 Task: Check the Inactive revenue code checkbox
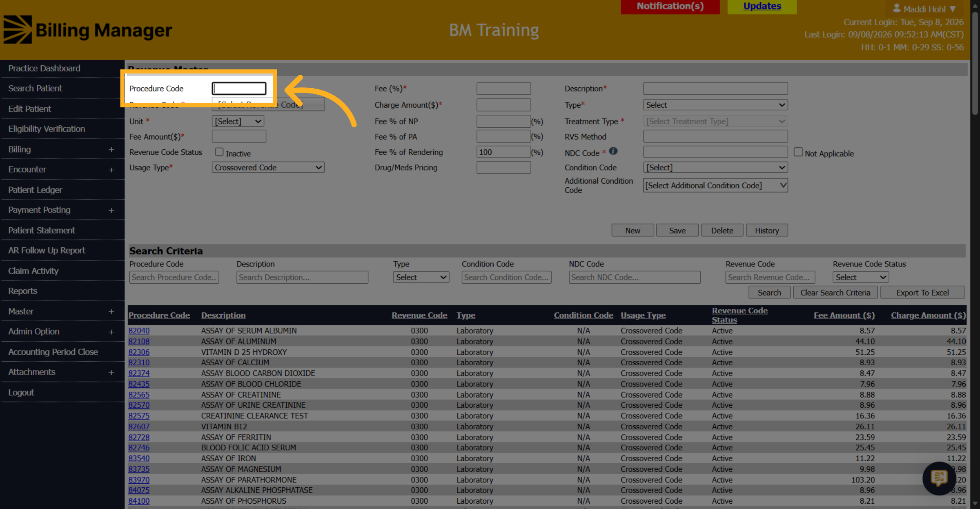coord(219,152)
